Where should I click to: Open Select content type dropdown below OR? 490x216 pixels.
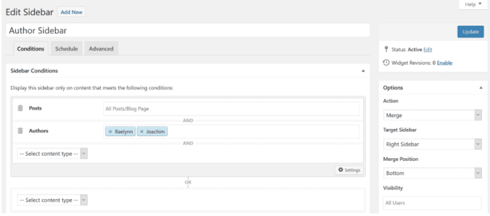(52, 200)
